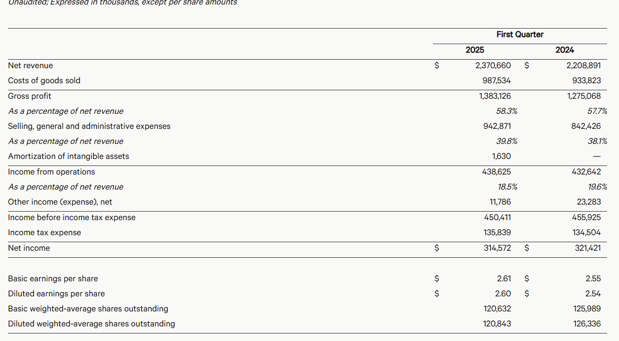
Task: Click Selling, general and administrative expenses label
Action: [x=89, y=126]
